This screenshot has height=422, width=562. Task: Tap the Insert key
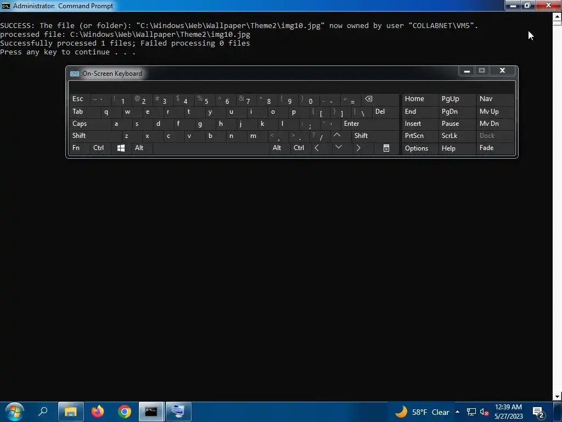(420, 124)
